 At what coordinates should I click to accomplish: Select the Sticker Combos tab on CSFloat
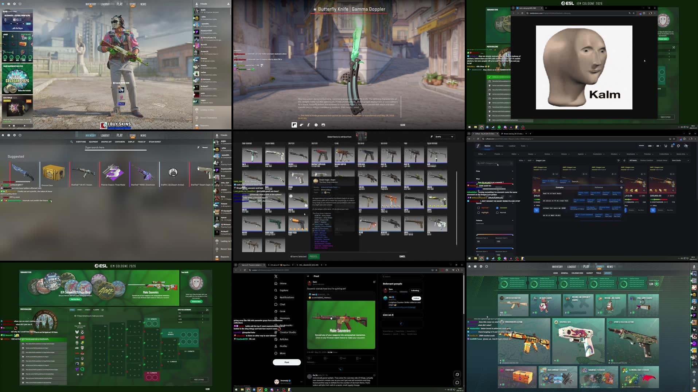(x=647, y=160)
